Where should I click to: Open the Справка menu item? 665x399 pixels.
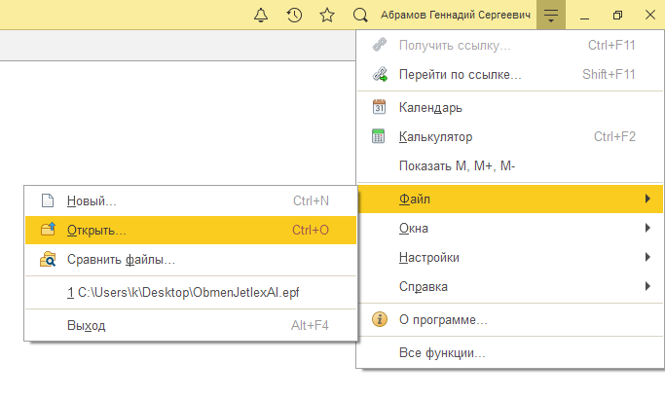(510, 287)
